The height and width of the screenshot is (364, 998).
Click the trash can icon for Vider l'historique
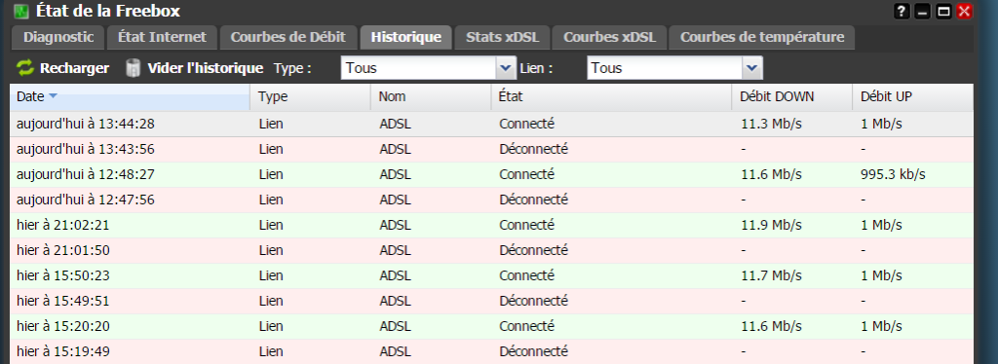tap(134, 68)
